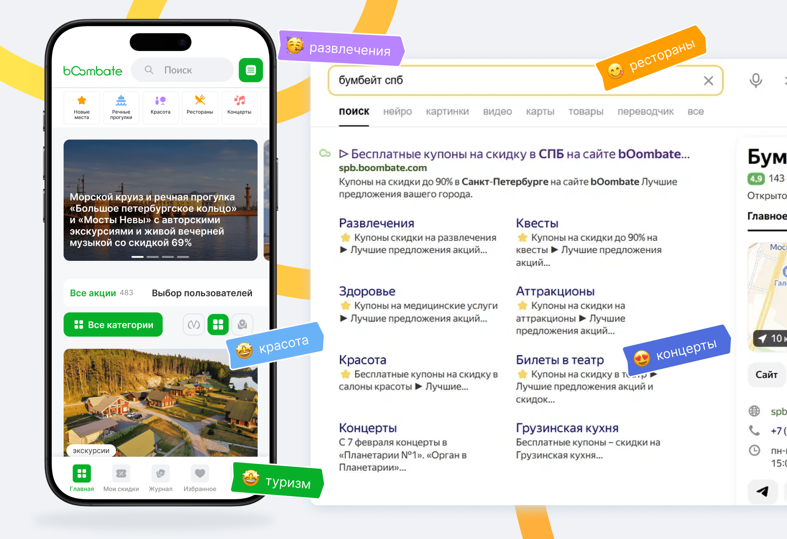The image size is (787, 539).
Task: Tap the green menu icon in bOombate app
Action: [x=251, y=70]
